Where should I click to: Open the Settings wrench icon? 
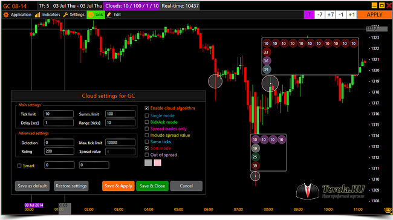tap(65, 15)
